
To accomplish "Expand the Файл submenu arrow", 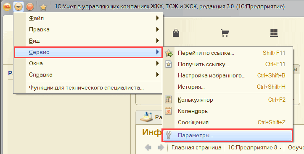I will [x=157, y=18].
